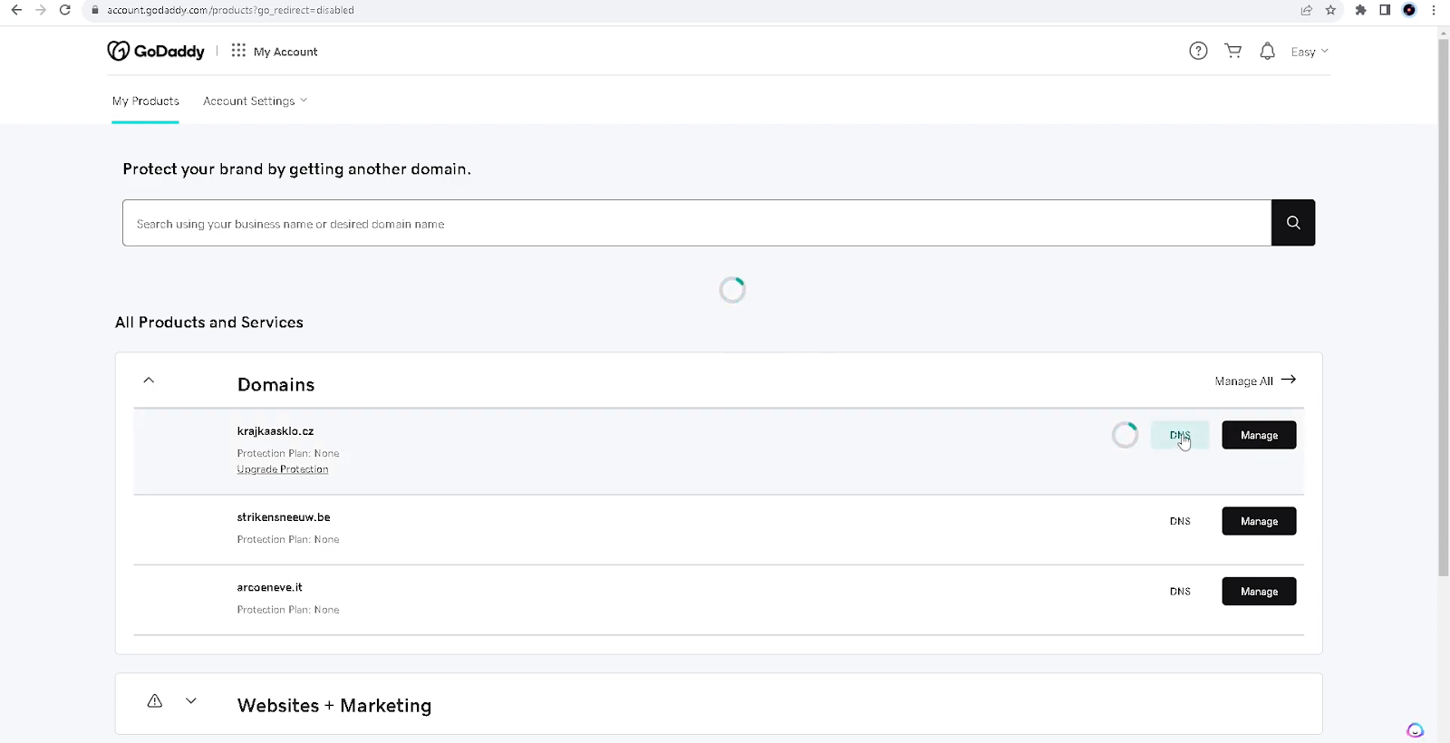This screenshot has width=1450, height=743.
Task: Open the browser three-dot menu
Action: (1433, 10)
